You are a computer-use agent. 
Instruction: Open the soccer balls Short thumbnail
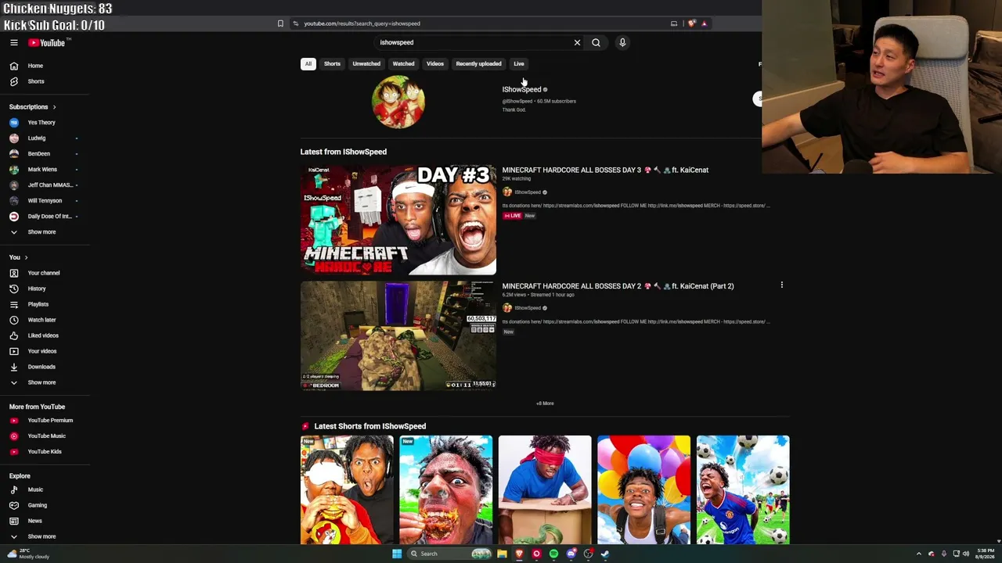click(x=743, y=490)
